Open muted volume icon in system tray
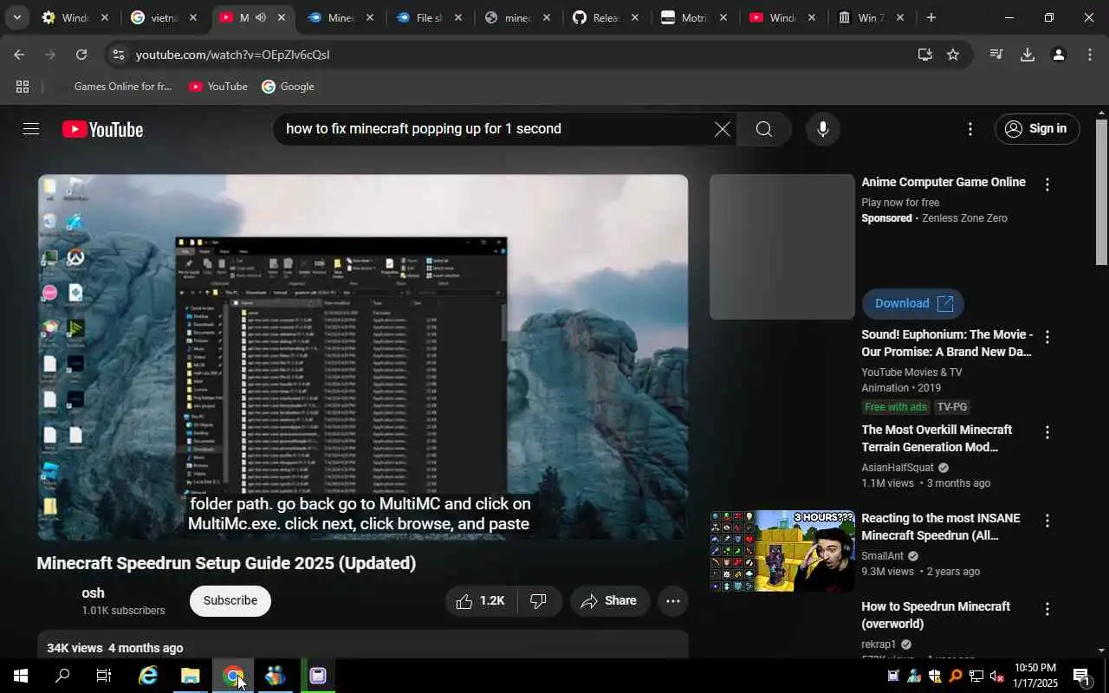 tap(996, 677)
